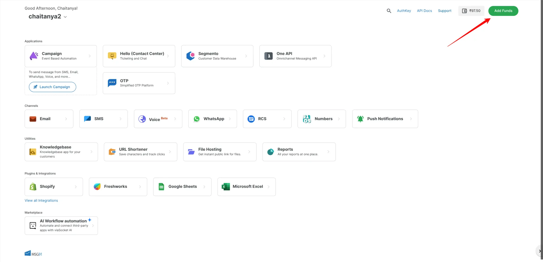Image resolution: width=543 pixels, height=262 pixels.
Task: Expand the SMS channel chevron
Action: [x=121, y=119]
